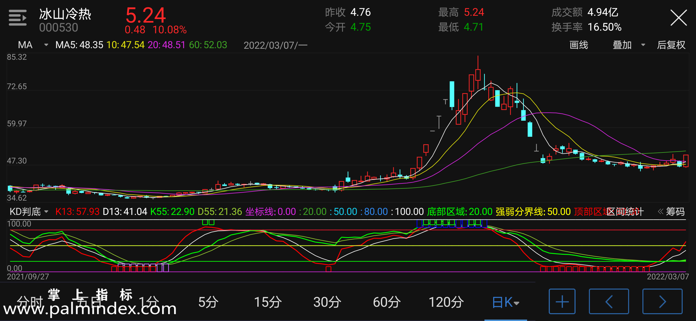Click the 47.30 price axis label
This screenshot has width=696, height=321.
pyautogui.click(x=17, y=161)
